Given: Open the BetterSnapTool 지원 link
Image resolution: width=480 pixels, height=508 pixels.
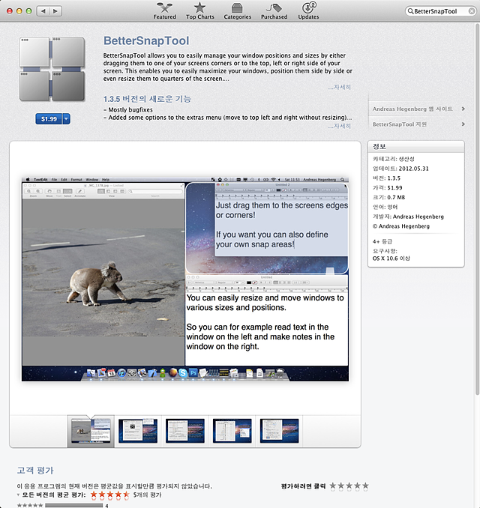Looking at the screenshot, I should [x=400, y=124].
